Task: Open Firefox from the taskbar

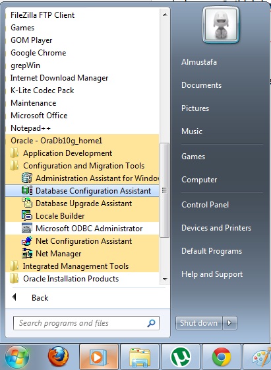Action: point(58,357)
